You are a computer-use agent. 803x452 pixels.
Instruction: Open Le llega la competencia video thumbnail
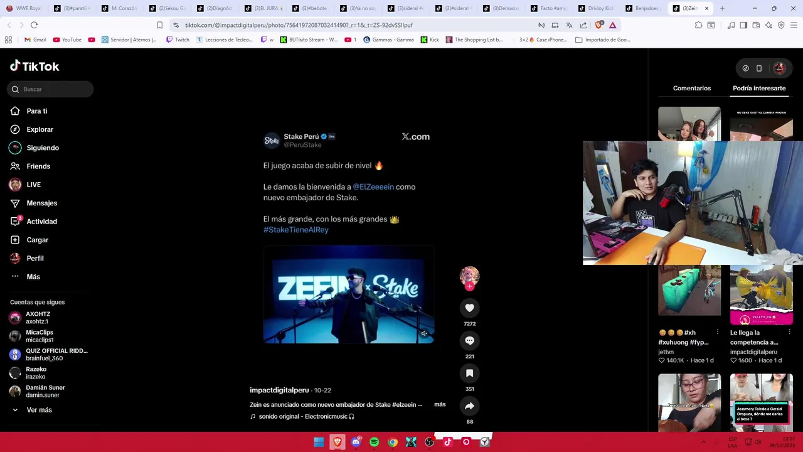[x=762, y=294]
